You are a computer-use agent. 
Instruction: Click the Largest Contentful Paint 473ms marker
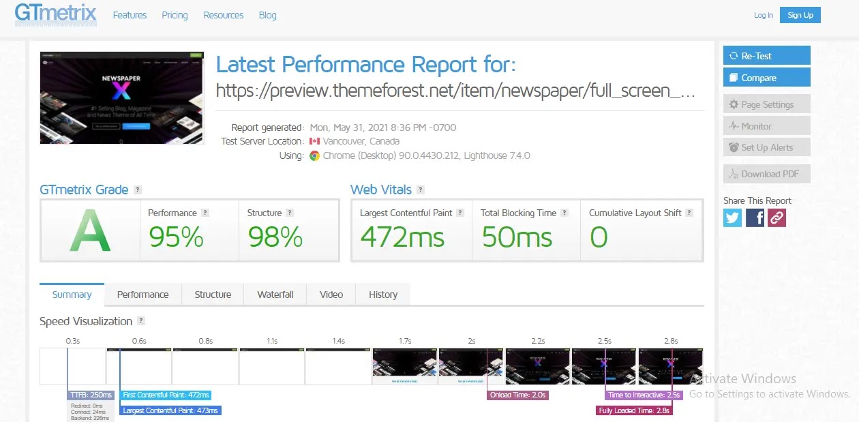170,410
